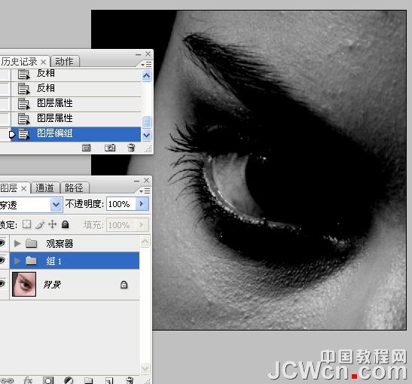Click the folder icon of 观察器 group
The image size is (412, 384).
[32, 243]
